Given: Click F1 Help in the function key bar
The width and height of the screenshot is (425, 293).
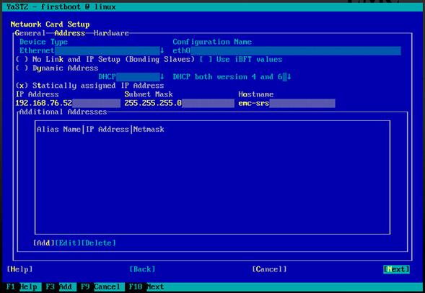Looking at the screenshot, I should click(22, 287).
